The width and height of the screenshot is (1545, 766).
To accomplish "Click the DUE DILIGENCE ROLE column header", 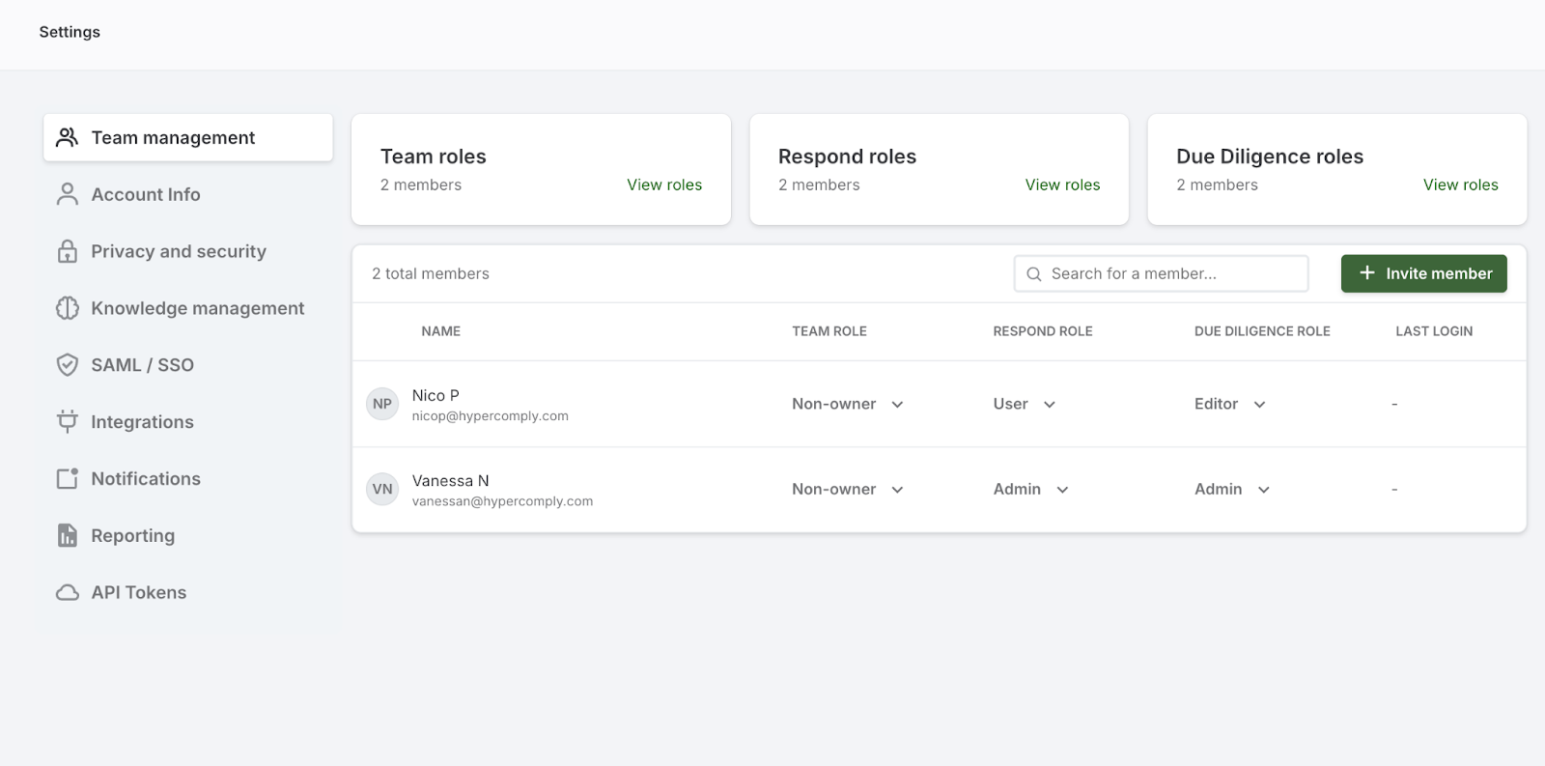I will [1262, 331].
